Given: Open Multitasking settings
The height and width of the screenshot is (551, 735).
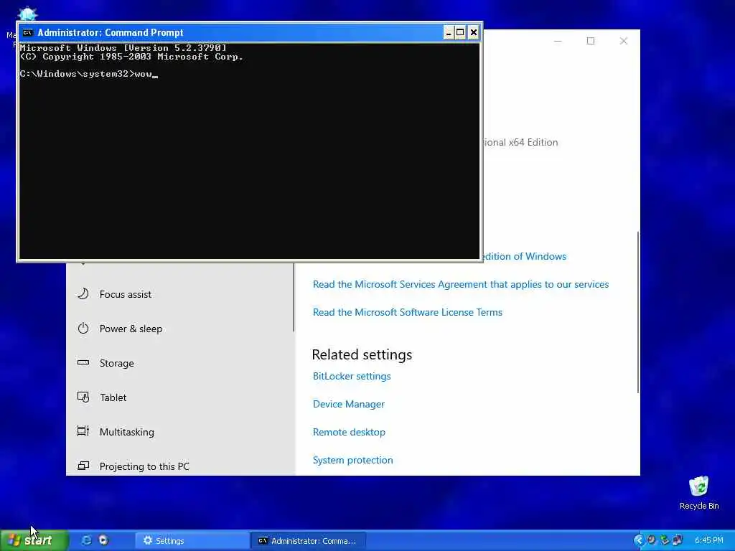Looking at the screenshot, I should coord(179,432).
